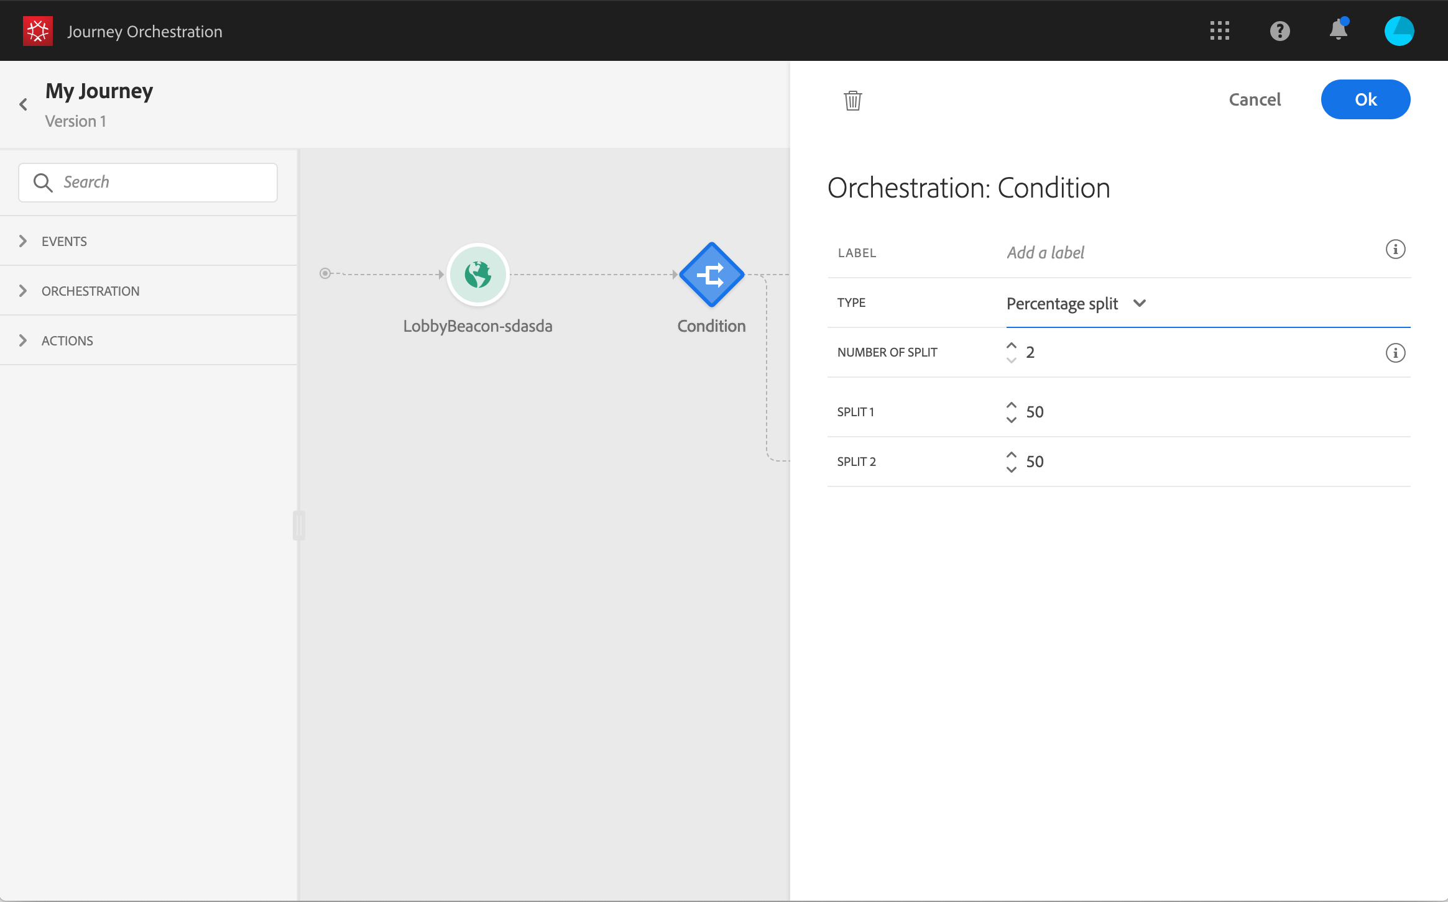The width and height of the screenshot is (1448, 902).
Task: Expand the Actions section
Action: [x=67, y=340]
